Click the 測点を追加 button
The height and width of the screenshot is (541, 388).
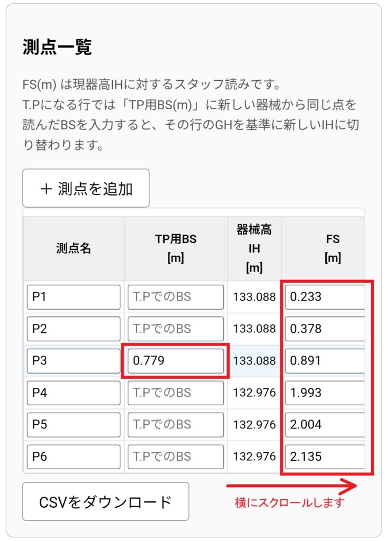click(86, 188)
